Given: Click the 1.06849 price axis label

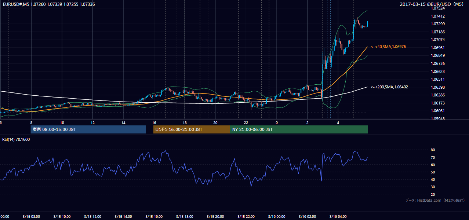Looking at the screenshot, I should [x=438, y=56].
